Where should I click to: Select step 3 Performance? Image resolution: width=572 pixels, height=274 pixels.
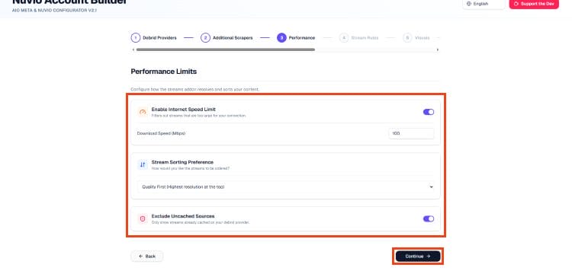(x=296, y=38)
